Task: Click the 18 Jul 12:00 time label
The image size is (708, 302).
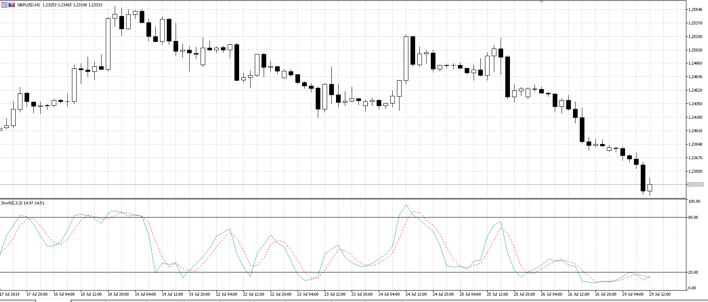Action: click(x=91, y=294)
